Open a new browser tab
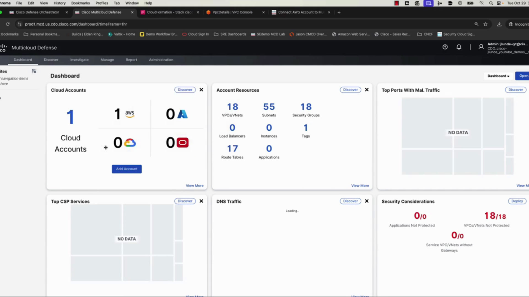The height and width of the screenshot is (297, 529). click(339, 12)
